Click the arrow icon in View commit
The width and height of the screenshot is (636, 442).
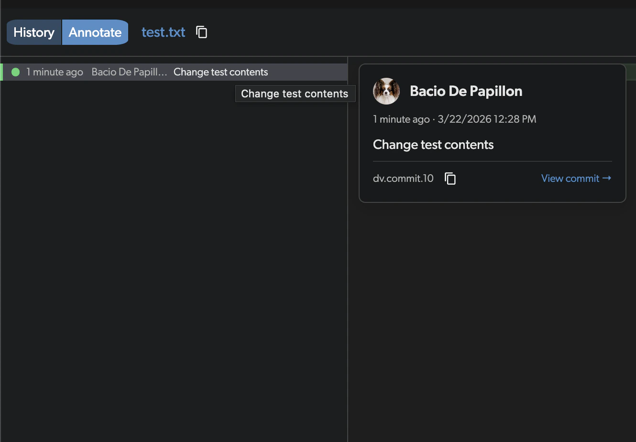[x=607, y=178]
